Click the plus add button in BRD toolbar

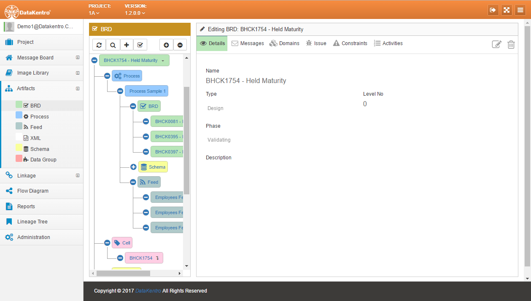click(127, 45)
